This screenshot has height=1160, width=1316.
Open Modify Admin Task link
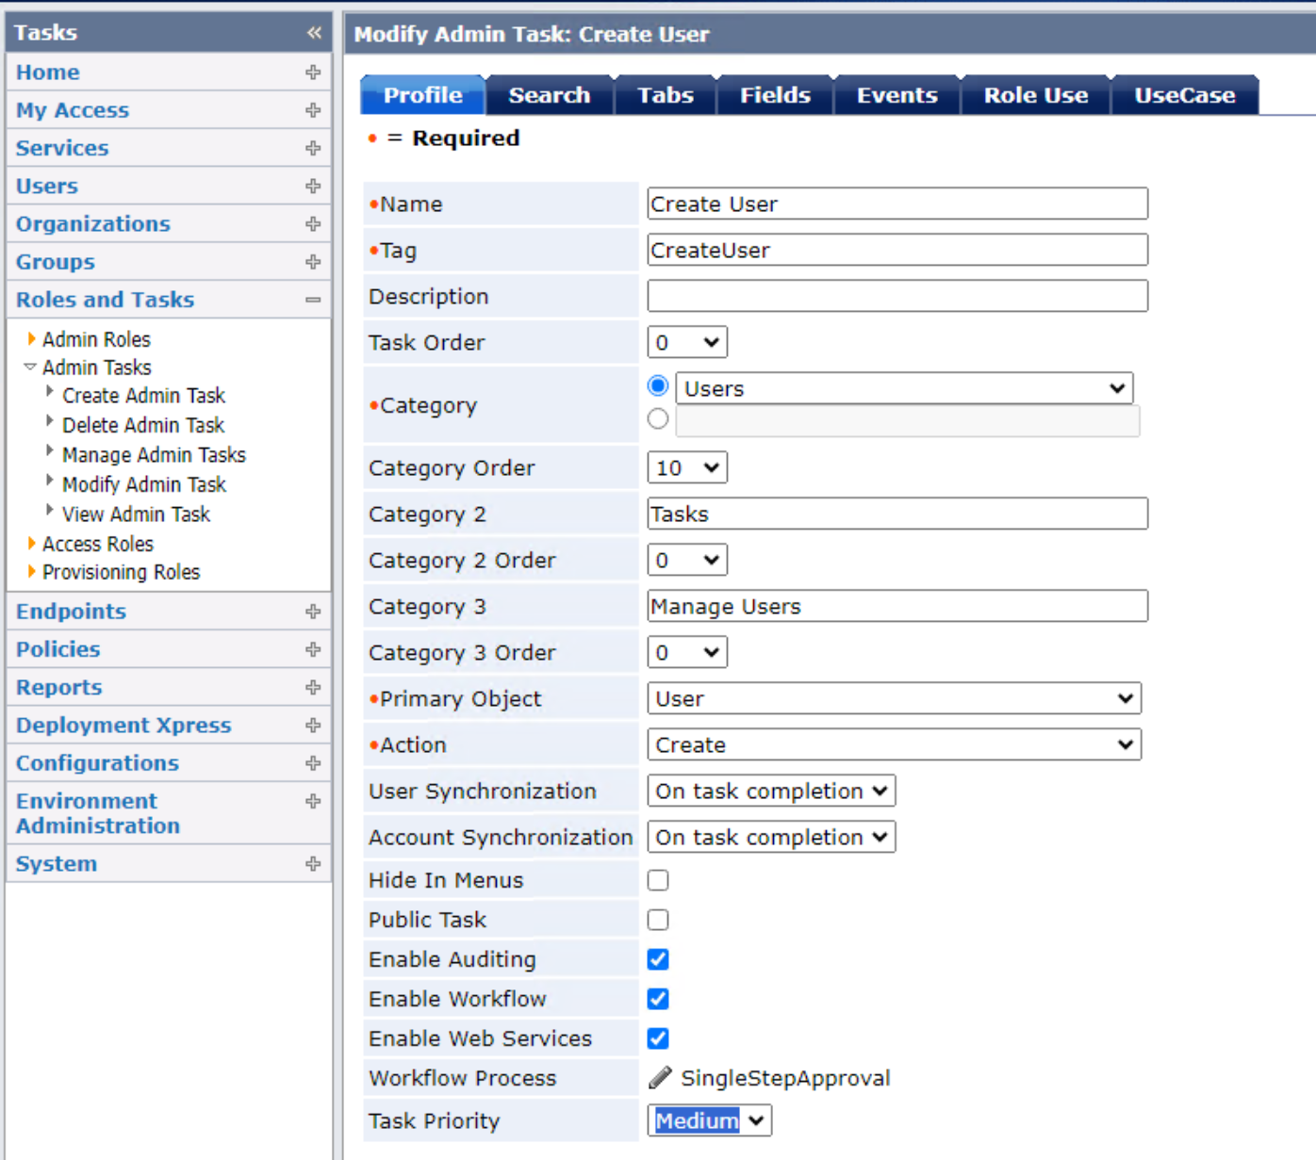pos(144,484)
